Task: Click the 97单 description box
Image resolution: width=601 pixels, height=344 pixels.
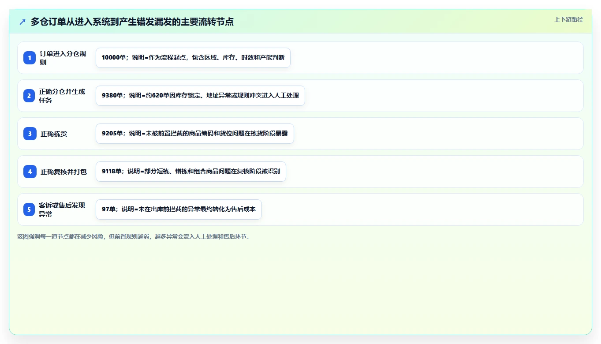Action: pyautogui.click(x=179, y=209)
